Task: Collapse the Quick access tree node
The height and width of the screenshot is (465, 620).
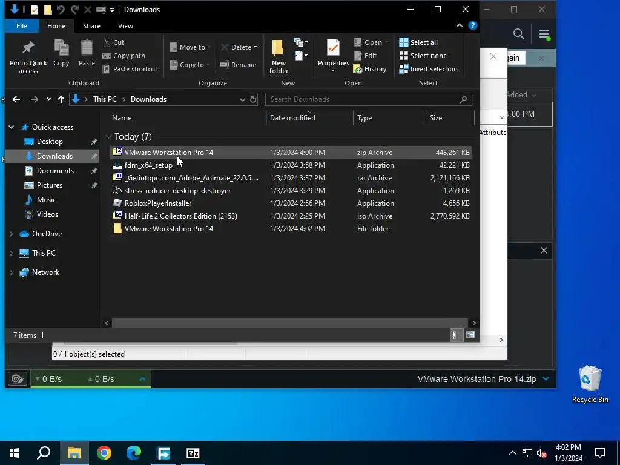Action: click(x=11, y=127)
